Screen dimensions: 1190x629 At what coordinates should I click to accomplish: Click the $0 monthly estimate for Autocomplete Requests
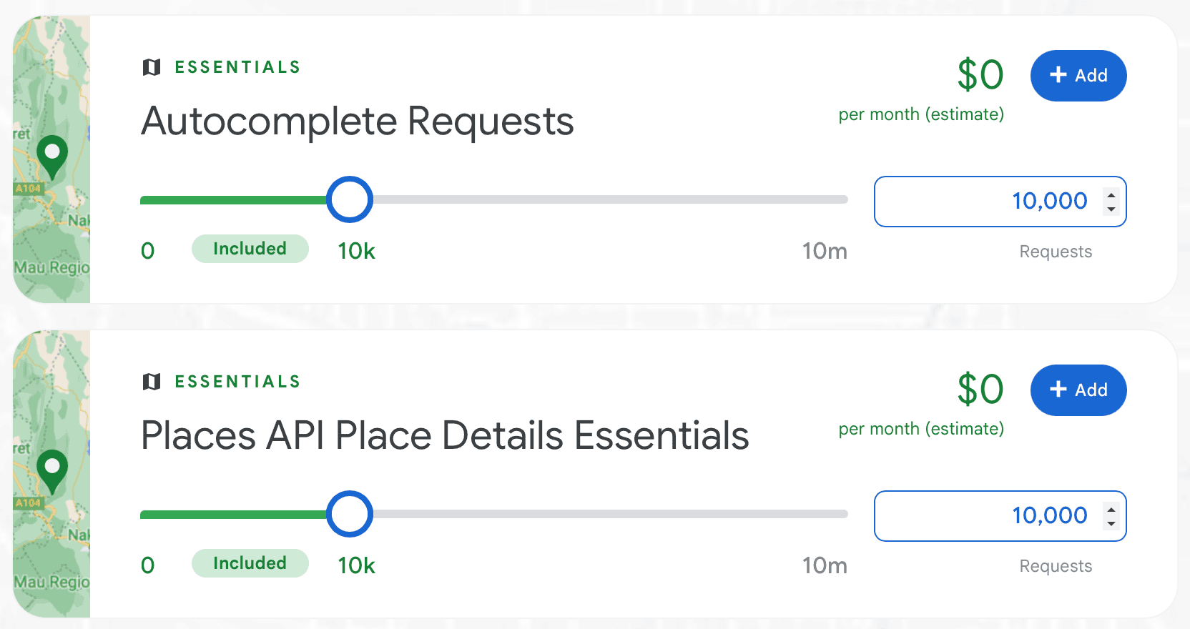980,74
